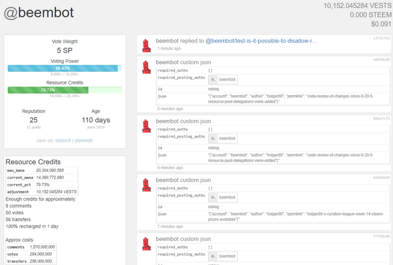Click the avatar on the f77dcdcb custom json entry
The image size is (393, 265).
pyautogui.click(x=146, y=244)
